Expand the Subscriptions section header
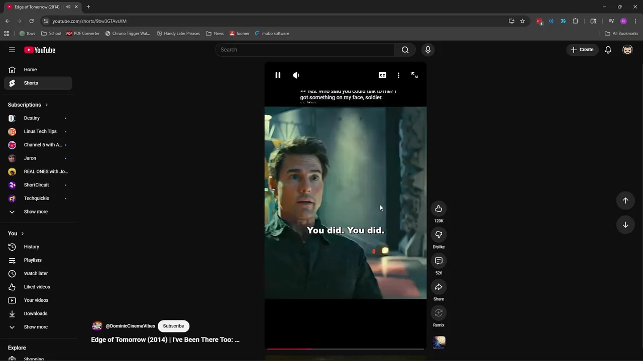The image size is (643, 361). point(28,105)
